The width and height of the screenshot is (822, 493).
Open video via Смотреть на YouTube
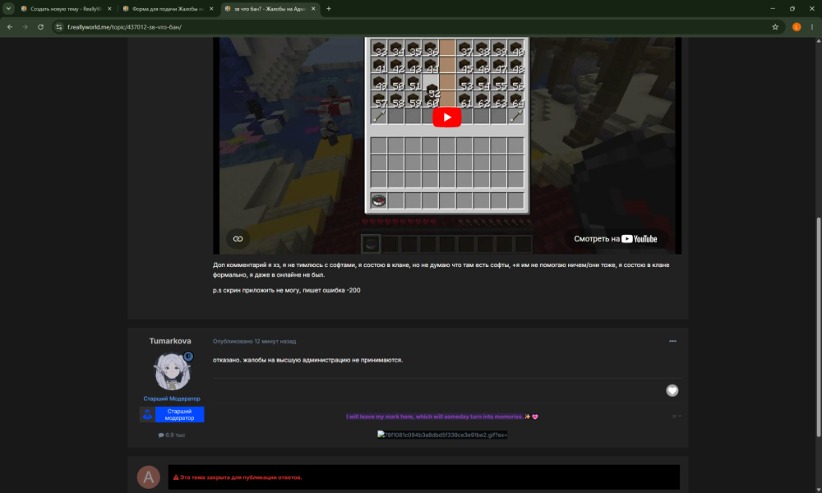click(x=615, y=239)
